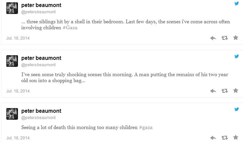Favorite the 'Seeing a lot of death' tweet
Image resolution: width=243 pixels, height=143 pixels.
[x=236, y=137]
